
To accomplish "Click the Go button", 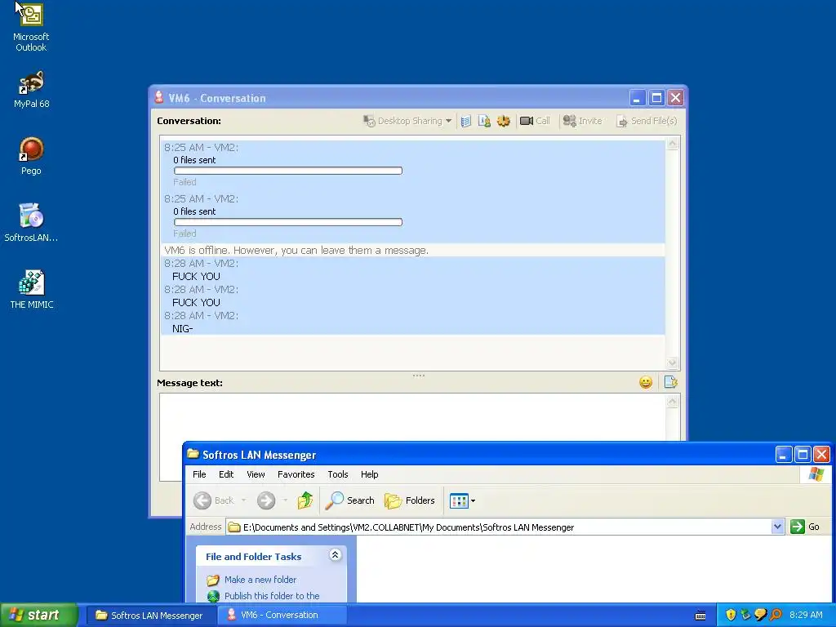I will point(806,527).
